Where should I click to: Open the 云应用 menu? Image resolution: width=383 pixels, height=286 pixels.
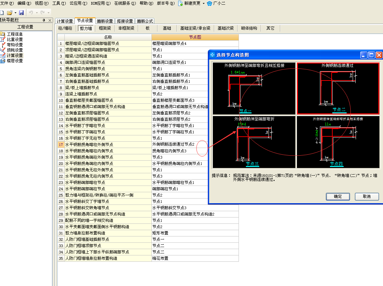[78, 3]
